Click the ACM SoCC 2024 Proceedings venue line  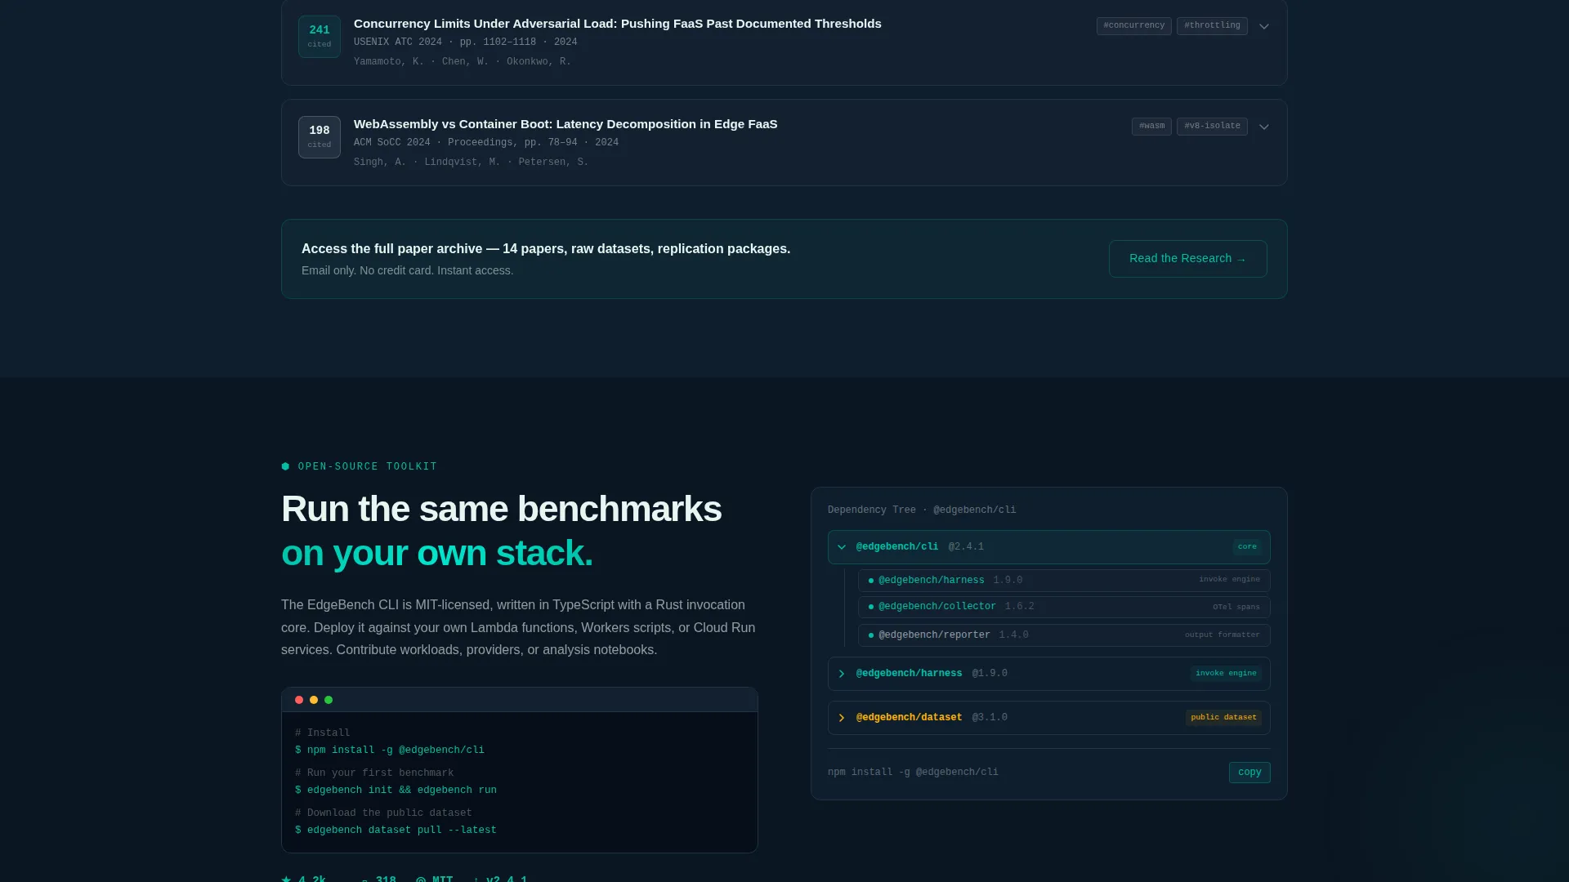[485, 143]
